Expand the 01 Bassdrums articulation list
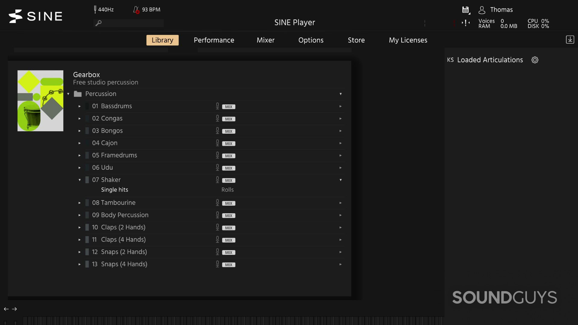578x325 pixels. pos(79,106)
